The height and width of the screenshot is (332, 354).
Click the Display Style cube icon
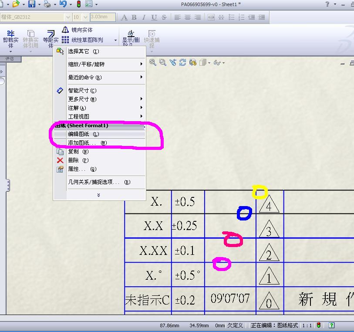[x=203, y=62]
